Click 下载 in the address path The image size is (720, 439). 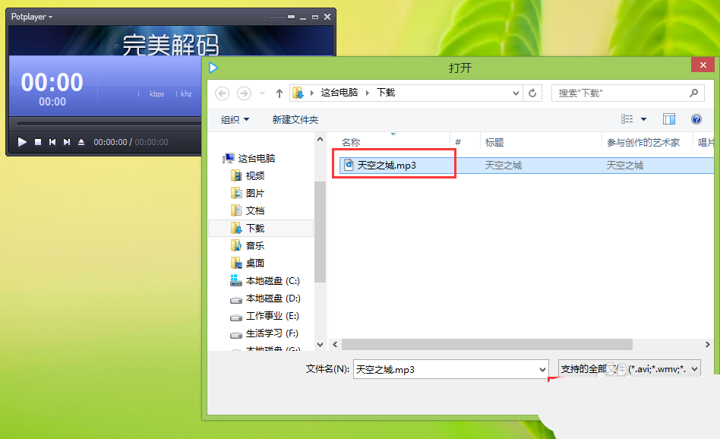tap(386, 93)
